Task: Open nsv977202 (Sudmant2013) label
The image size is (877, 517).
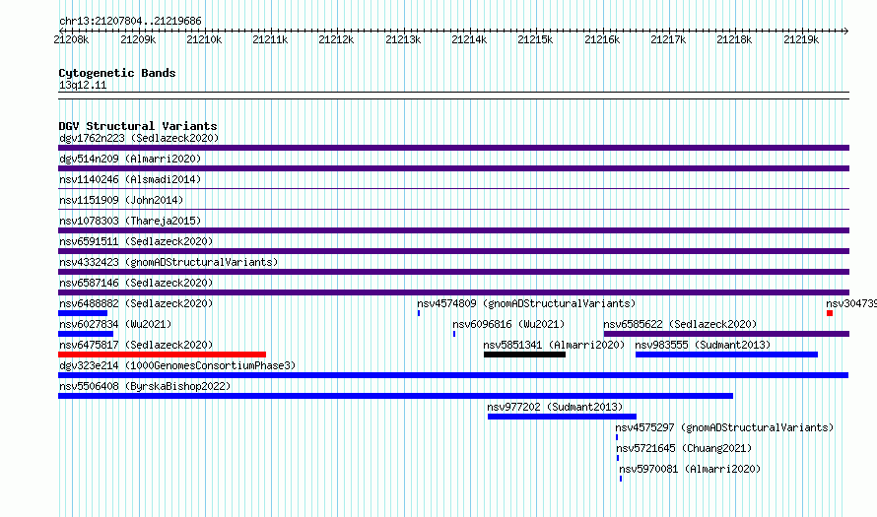Action: (555, 407)
